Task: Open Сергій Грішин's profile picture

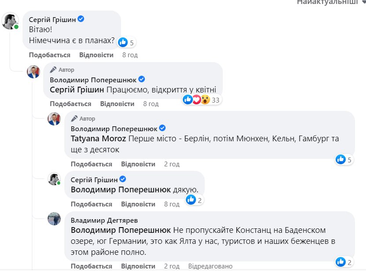Action: [10, 20]
